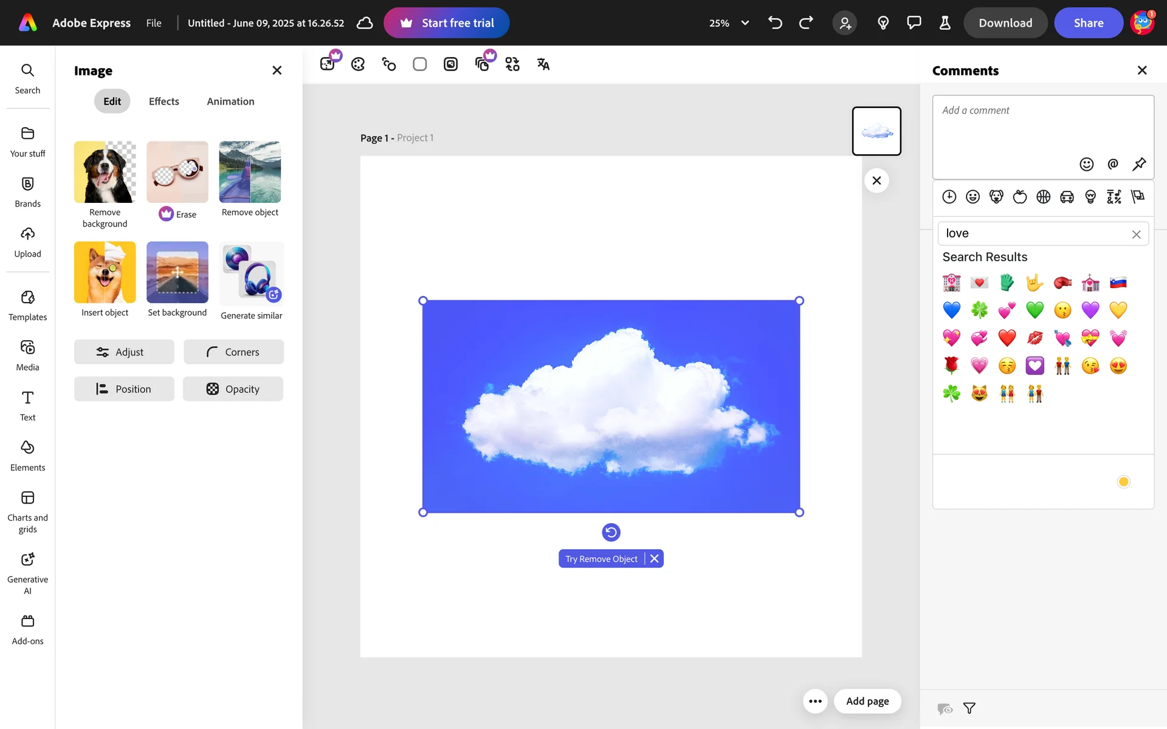Click the pin comment icon

point(1139,164)
